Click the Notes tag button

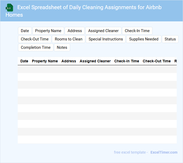(62, 47)
